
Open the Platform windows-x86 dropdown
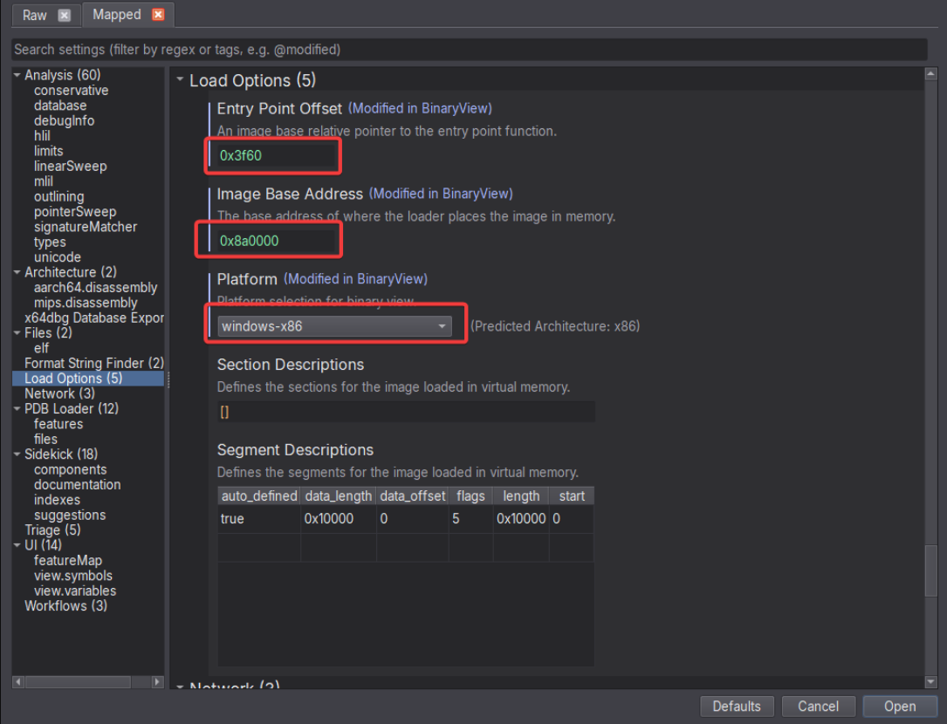click(334, 326)
